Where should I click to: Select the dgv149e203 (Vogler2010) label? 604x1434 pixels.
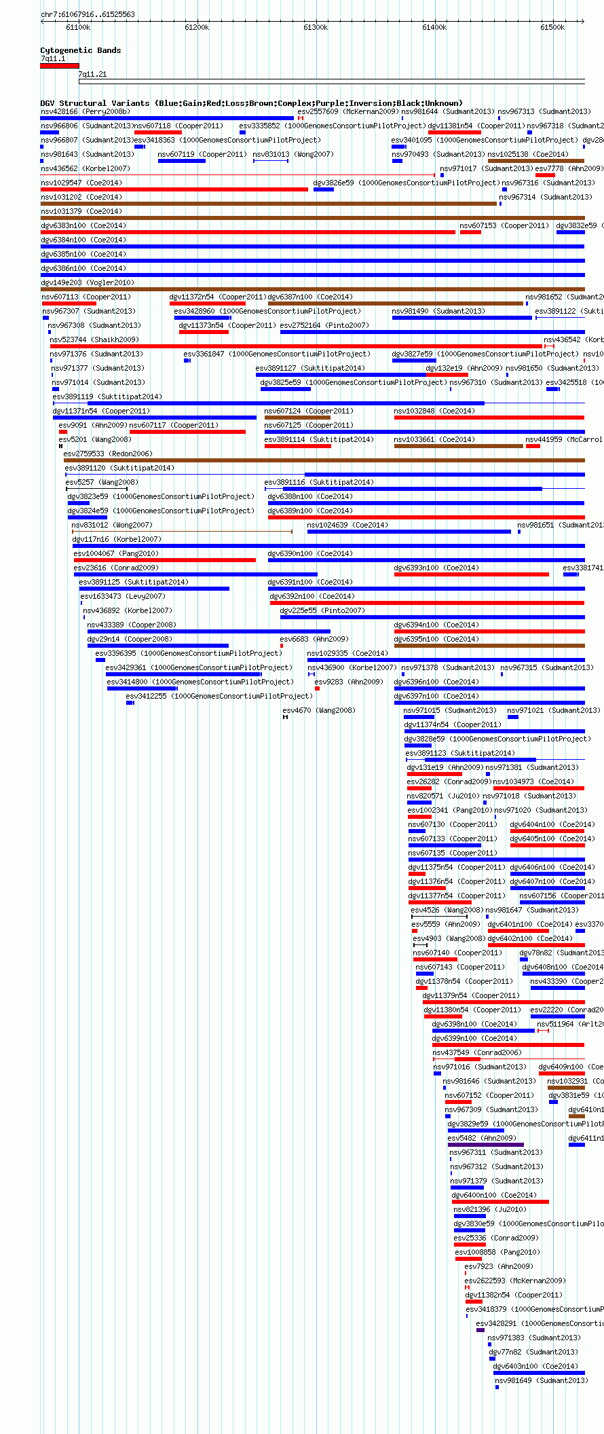pyautogui.click(x=88, y=282)
